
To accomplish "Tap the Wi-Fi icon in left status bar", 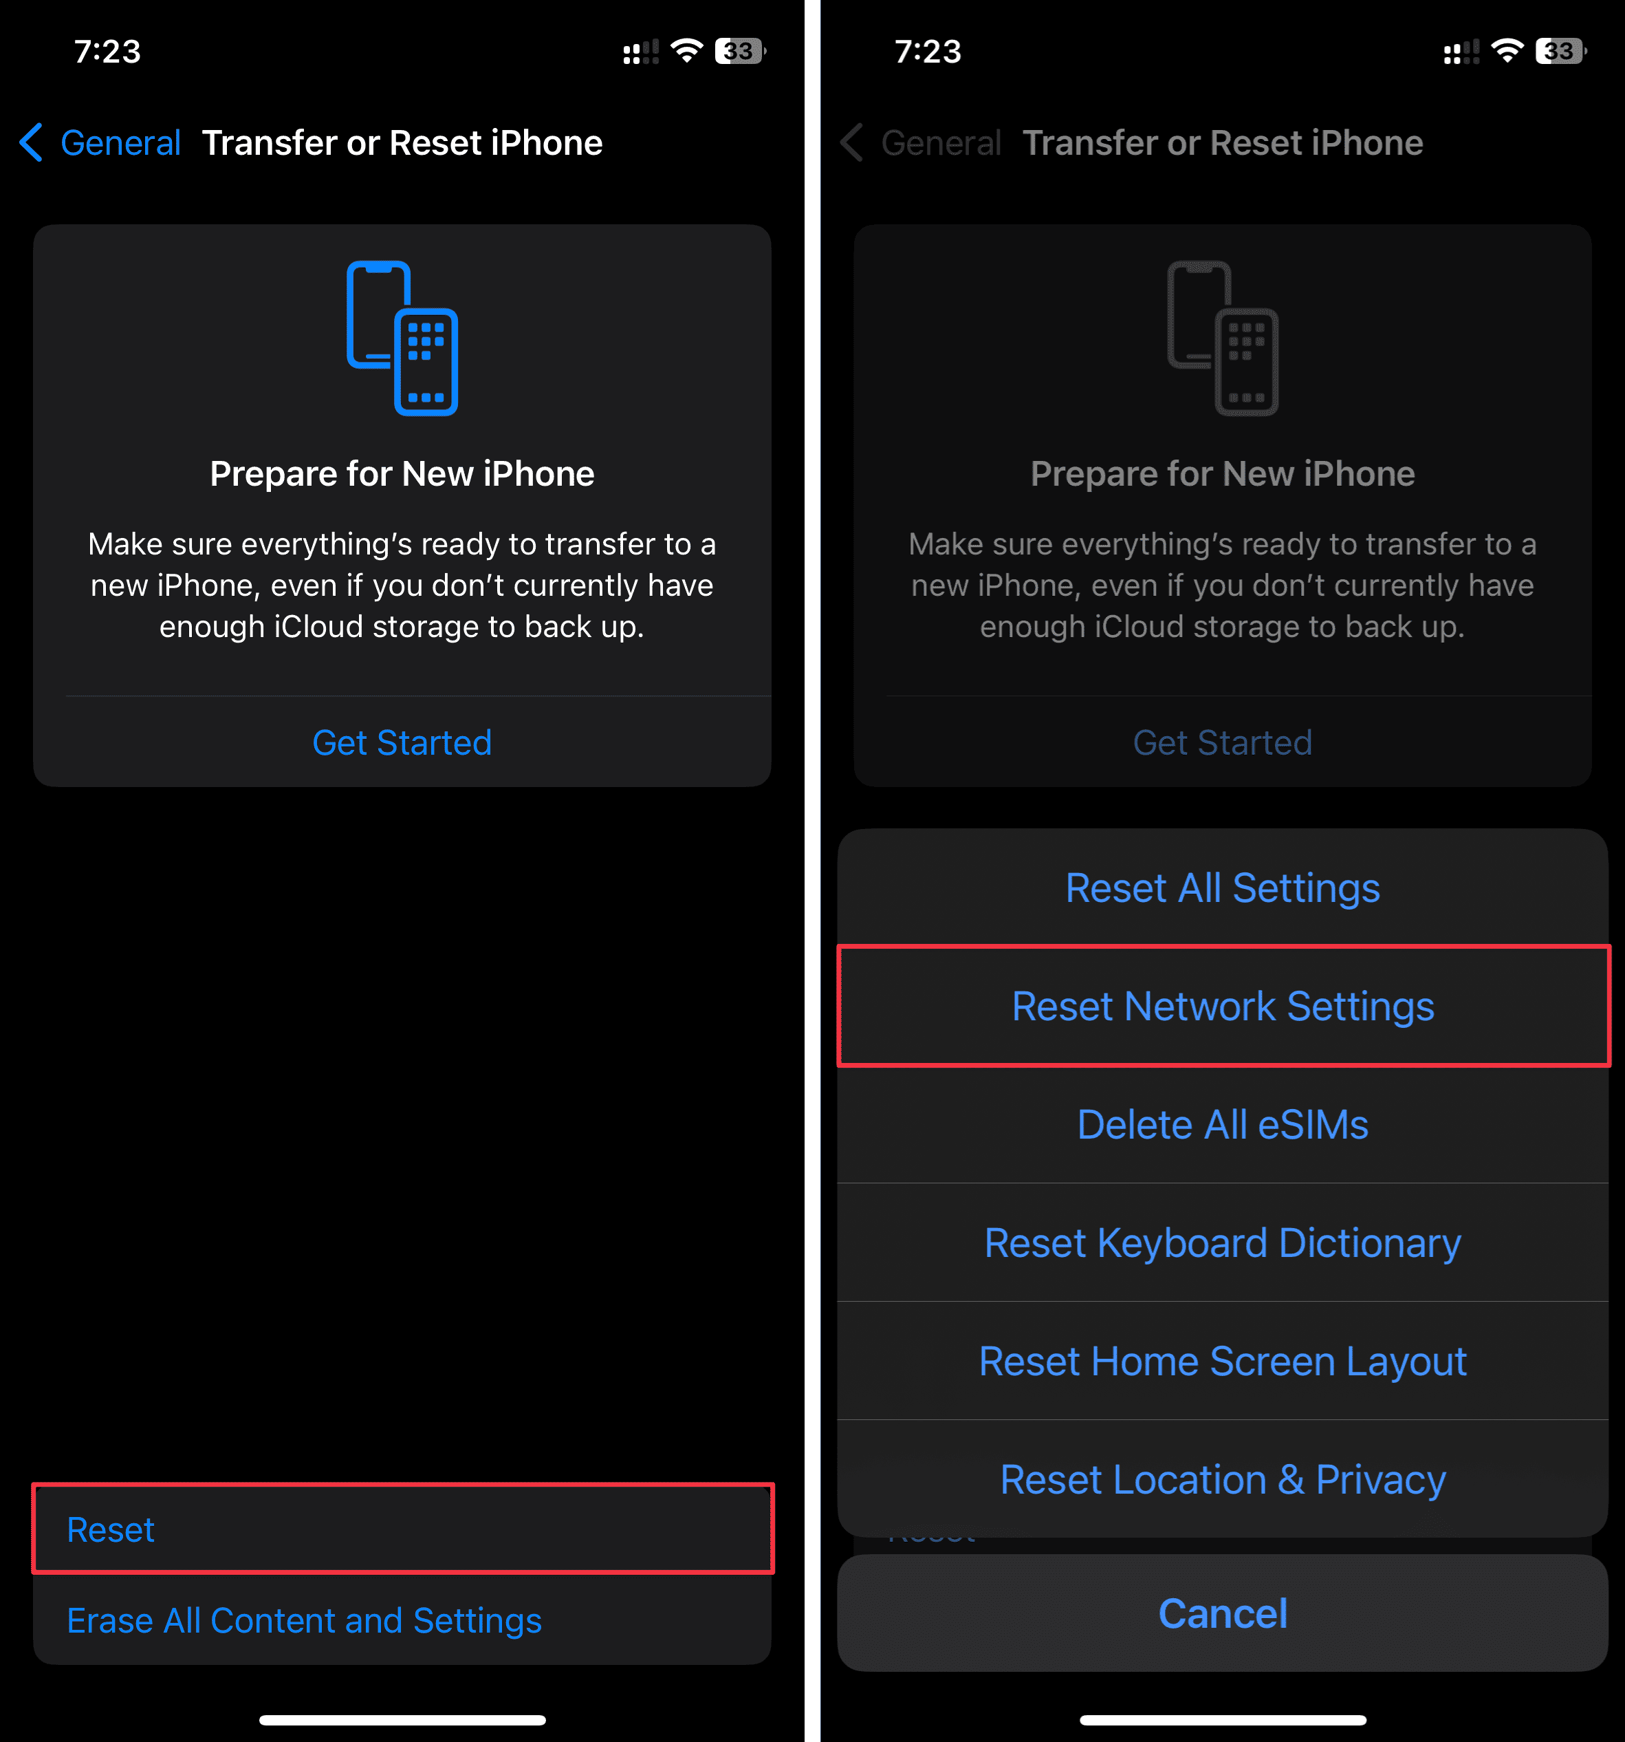I will pos(687,51).
